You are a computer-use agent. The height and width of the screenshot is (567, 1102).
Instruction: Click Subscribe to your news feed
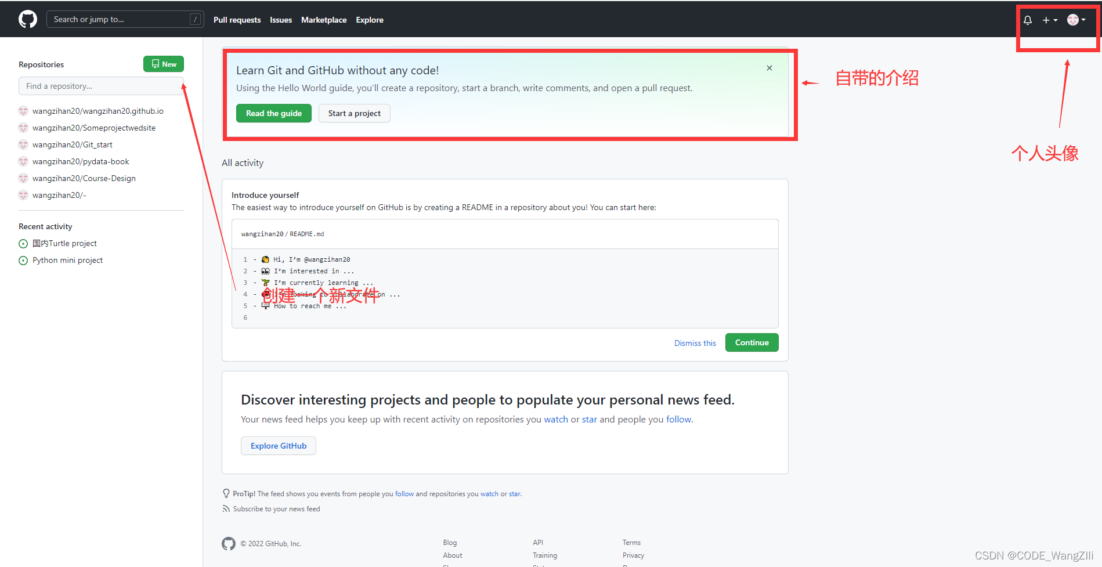click(x=276, y=509)
